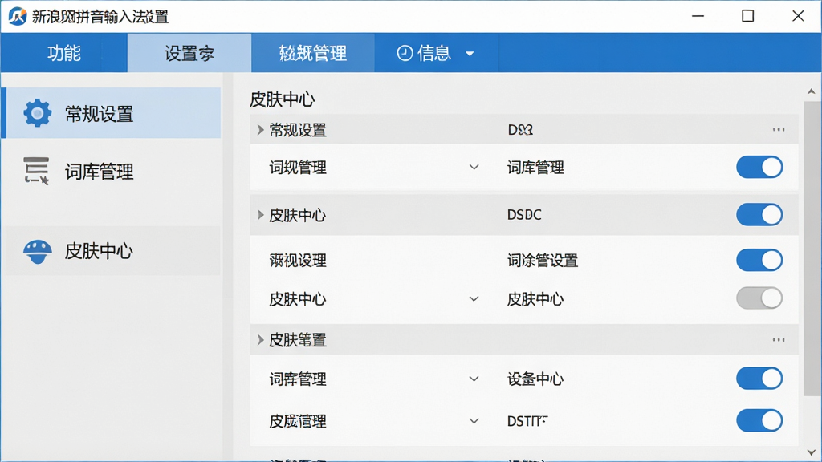Toggle the 词涂管设置 switch

click(x=759, y=261)
